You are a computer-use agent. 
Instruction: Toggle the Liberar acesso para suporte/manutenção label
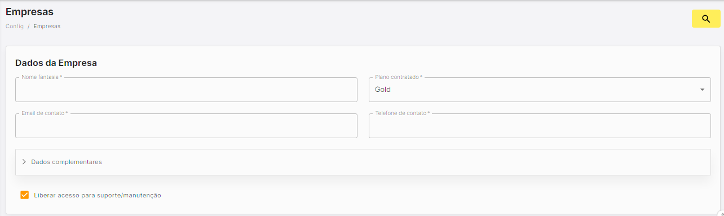(98, 195)
